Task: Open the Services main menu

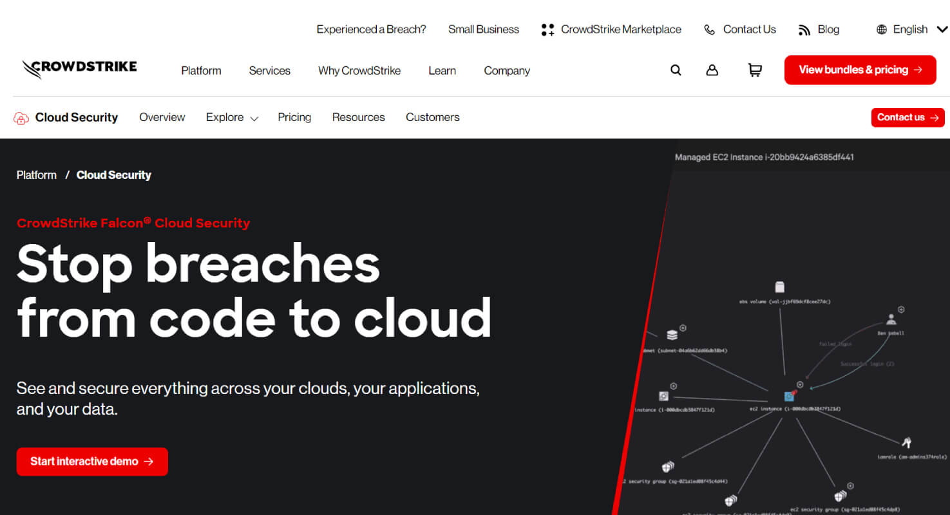Action: point(270,71)
